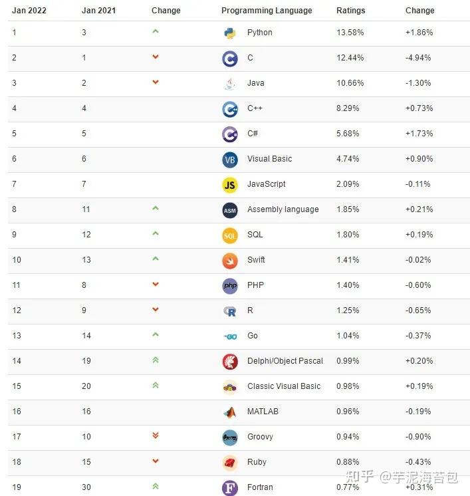Click the Delphi/Object Pascal text
The height and width of the screenshot is (496, 470).
tap(285, 361)
